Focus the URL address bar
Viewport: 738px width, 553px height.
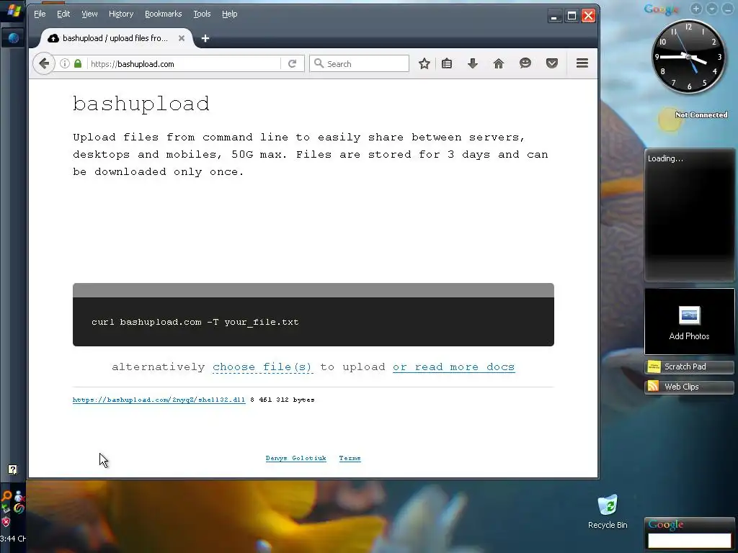pos(184,64)
